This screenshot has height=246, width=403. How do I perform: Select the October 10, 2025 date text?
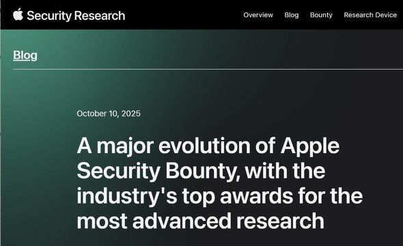[x=109, y=113]
